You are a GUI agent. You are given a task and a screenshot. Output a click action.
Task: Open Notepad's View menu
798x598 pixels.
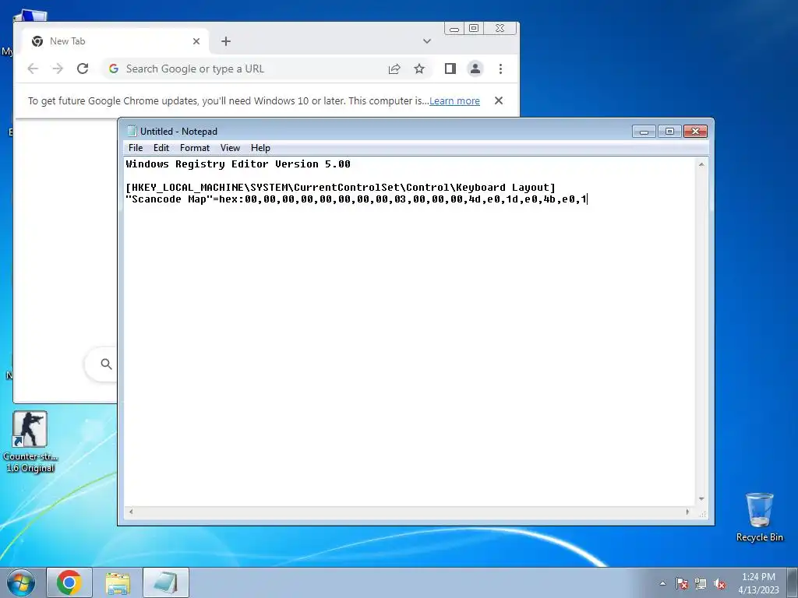pos(230,148)
